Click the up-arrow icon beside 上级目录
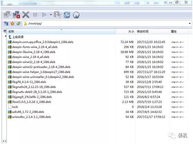193x144 pixels. click(10, 37)
